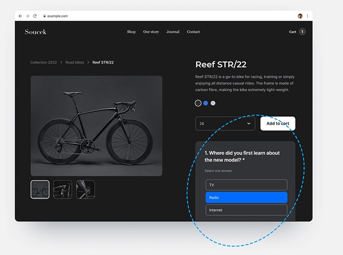
Task: Navigate to Road bikes breadcrumb
Action: 74,62
